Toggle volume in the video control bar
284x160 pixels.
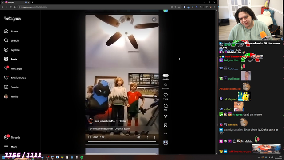pyautogui.click(x=138, y=137)
